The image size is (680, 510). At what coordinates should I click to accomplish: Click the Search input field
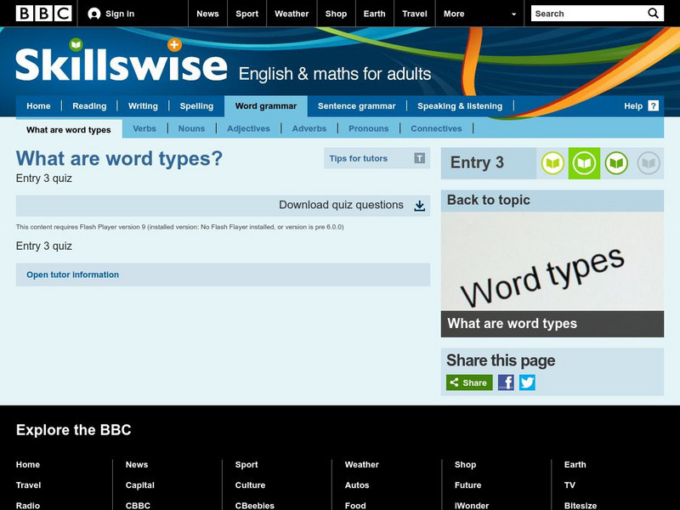pyautogui.click(x=586, y=14)
